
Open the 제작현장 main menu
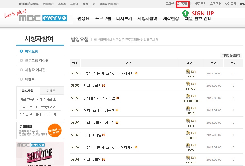click(x=171, y=18)
